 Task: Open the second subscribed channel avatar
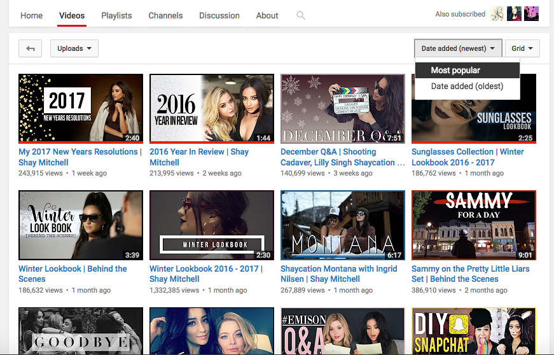point(514,14)
